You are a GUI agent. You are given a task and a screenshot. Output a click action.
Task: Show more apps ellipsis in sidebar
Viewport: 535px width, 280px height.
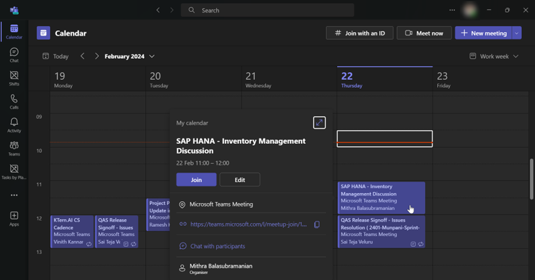(x=14, y=195)
